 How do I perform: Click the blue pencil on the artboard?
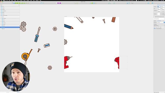click(x=69, y=26)
